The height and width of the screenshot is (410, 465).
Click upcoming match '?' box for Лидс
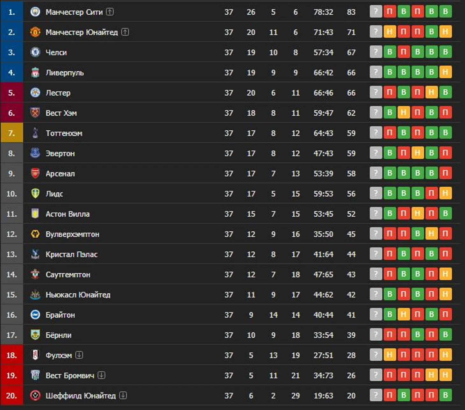coord(376,193)
